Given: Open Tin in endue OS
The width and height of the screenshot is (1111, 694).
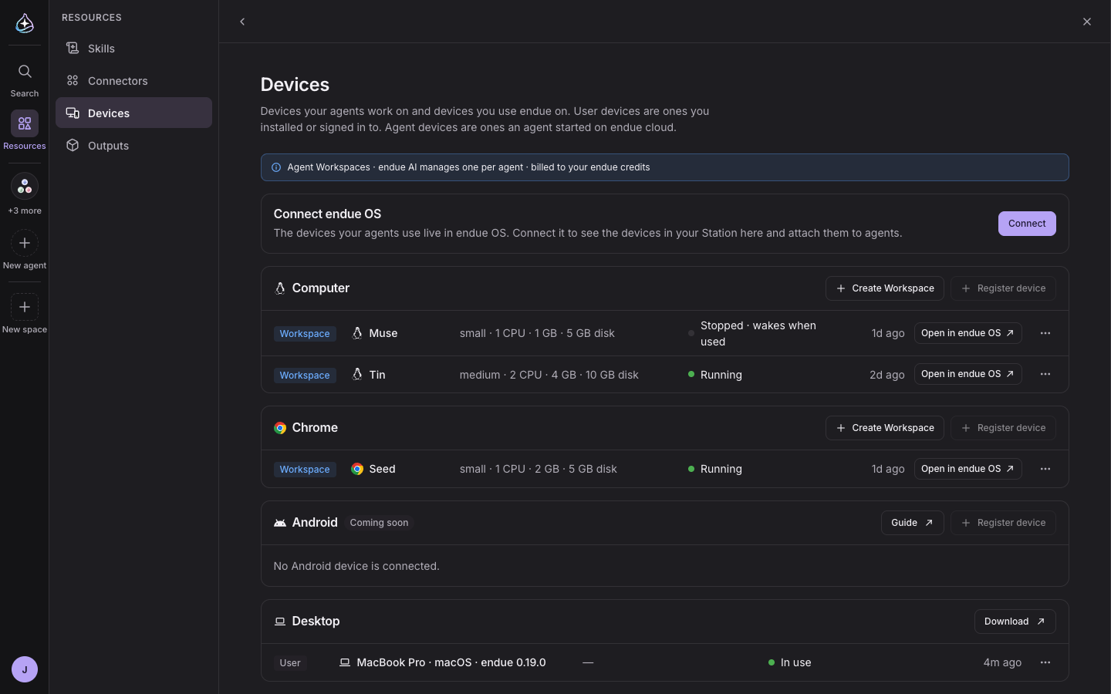Looking at the screenshot, I should click(x=968, y=374).
